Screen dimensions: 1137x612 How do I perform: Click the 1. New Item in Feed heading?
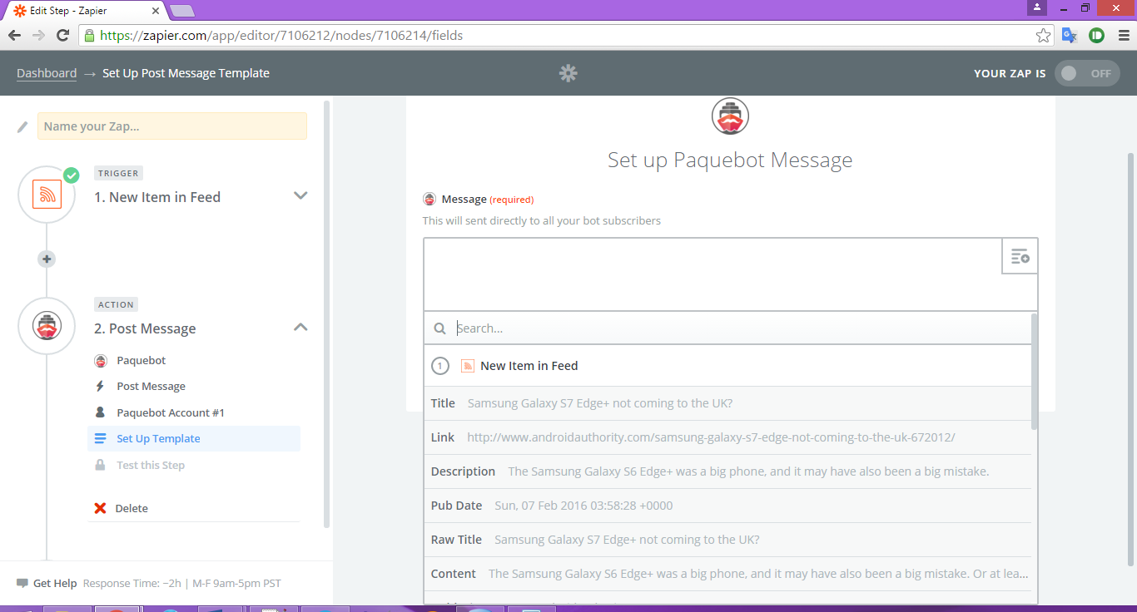coord(157,197)
